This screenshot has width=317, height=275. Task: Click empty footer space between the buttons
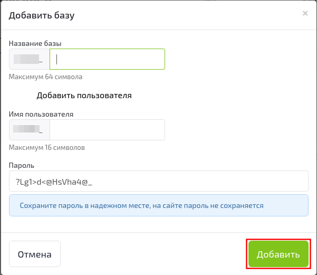[153, 254]
